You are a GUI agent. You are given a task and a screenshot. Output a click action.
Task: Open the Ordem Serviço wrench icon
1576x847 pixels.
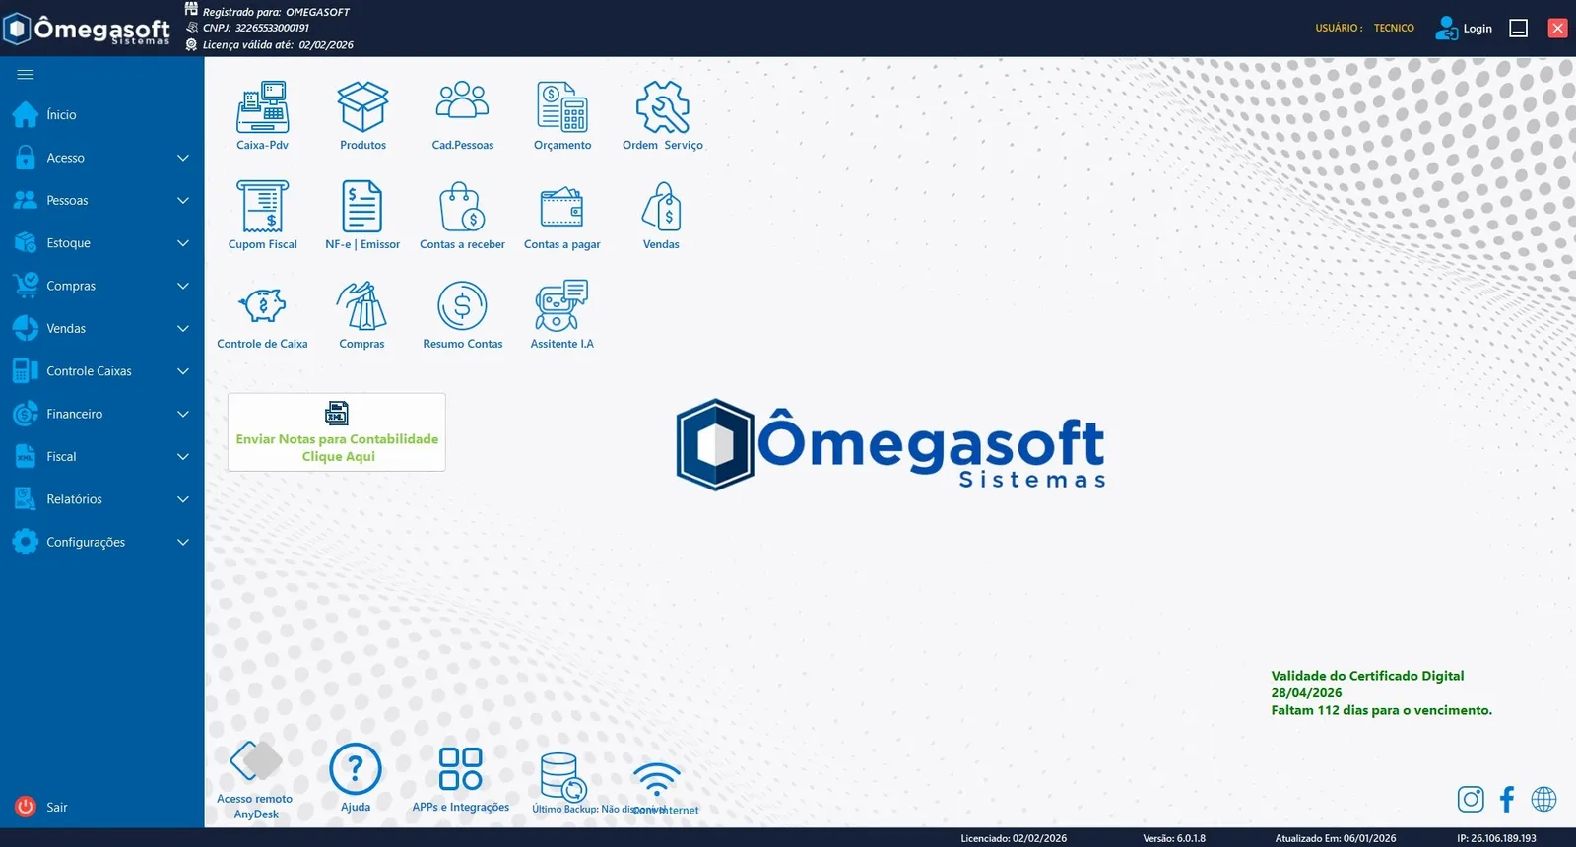tap(662, 106)
